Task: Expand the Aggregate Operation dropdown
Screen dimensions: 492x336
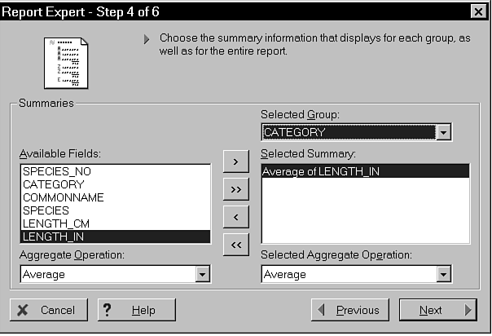Action: [203, 275]
